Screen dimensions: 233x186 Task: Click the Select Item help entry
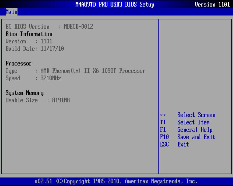click(193, 122)
